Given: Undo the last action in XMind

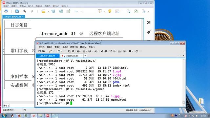Looking at the screenshot, I should click(25, 11).
